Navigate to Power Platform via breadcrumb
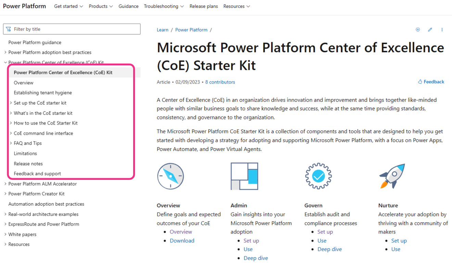The image size is (452, 263). coord(191,30)
